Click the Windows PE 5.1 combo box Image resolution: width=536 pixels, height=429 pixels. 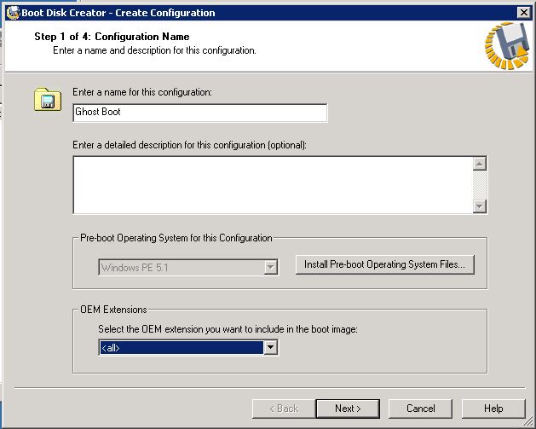coord(188,267)
